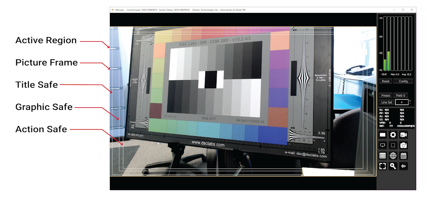
Task: Click the grid table icon
Action: coord(383,156)
